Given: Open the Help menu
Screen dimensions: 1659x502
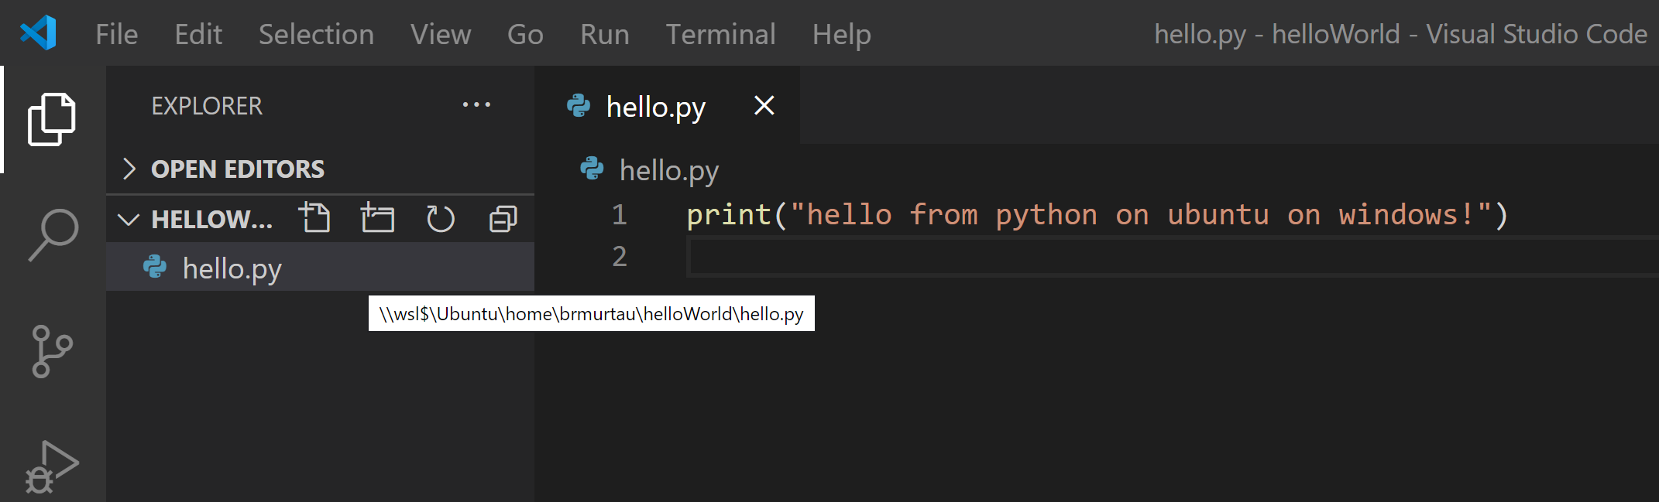Looking at the screenshot, I should [841, 34].
